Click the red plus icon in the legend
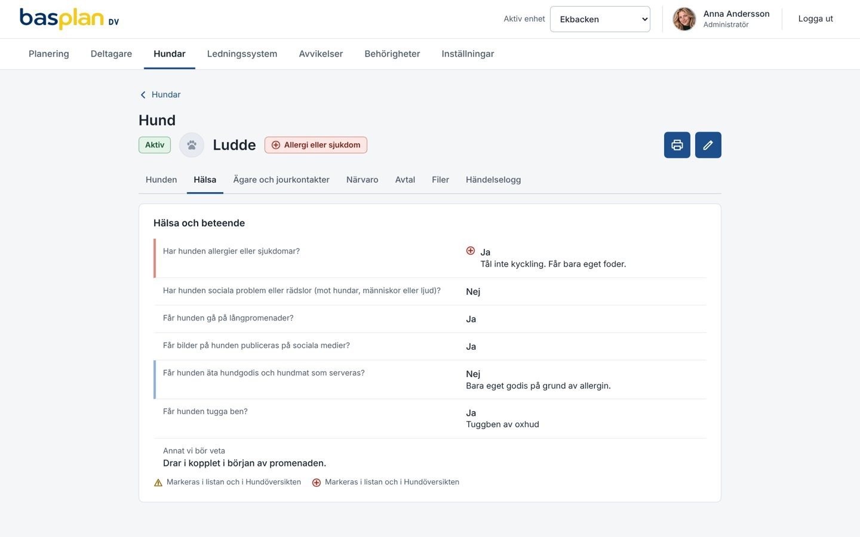860x537 pixels. point(317,483)
